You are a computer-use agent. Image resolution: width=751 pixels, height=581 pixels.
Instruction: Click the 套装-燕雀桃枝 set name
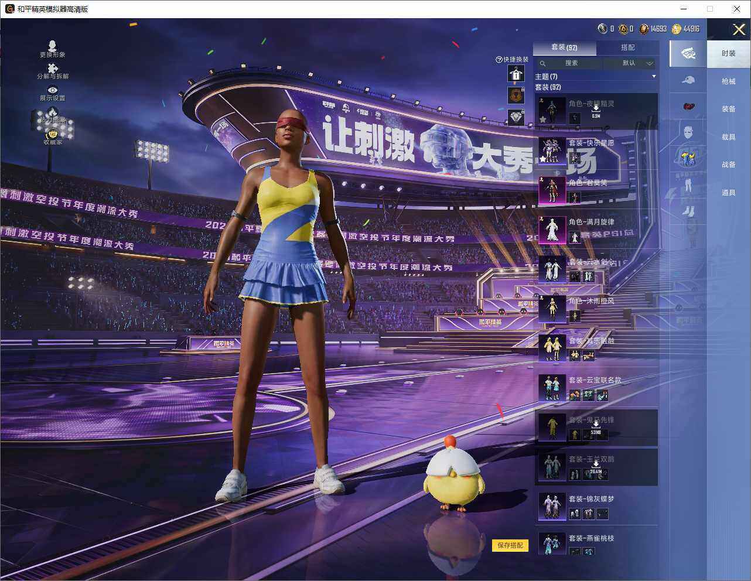[592, 538]
